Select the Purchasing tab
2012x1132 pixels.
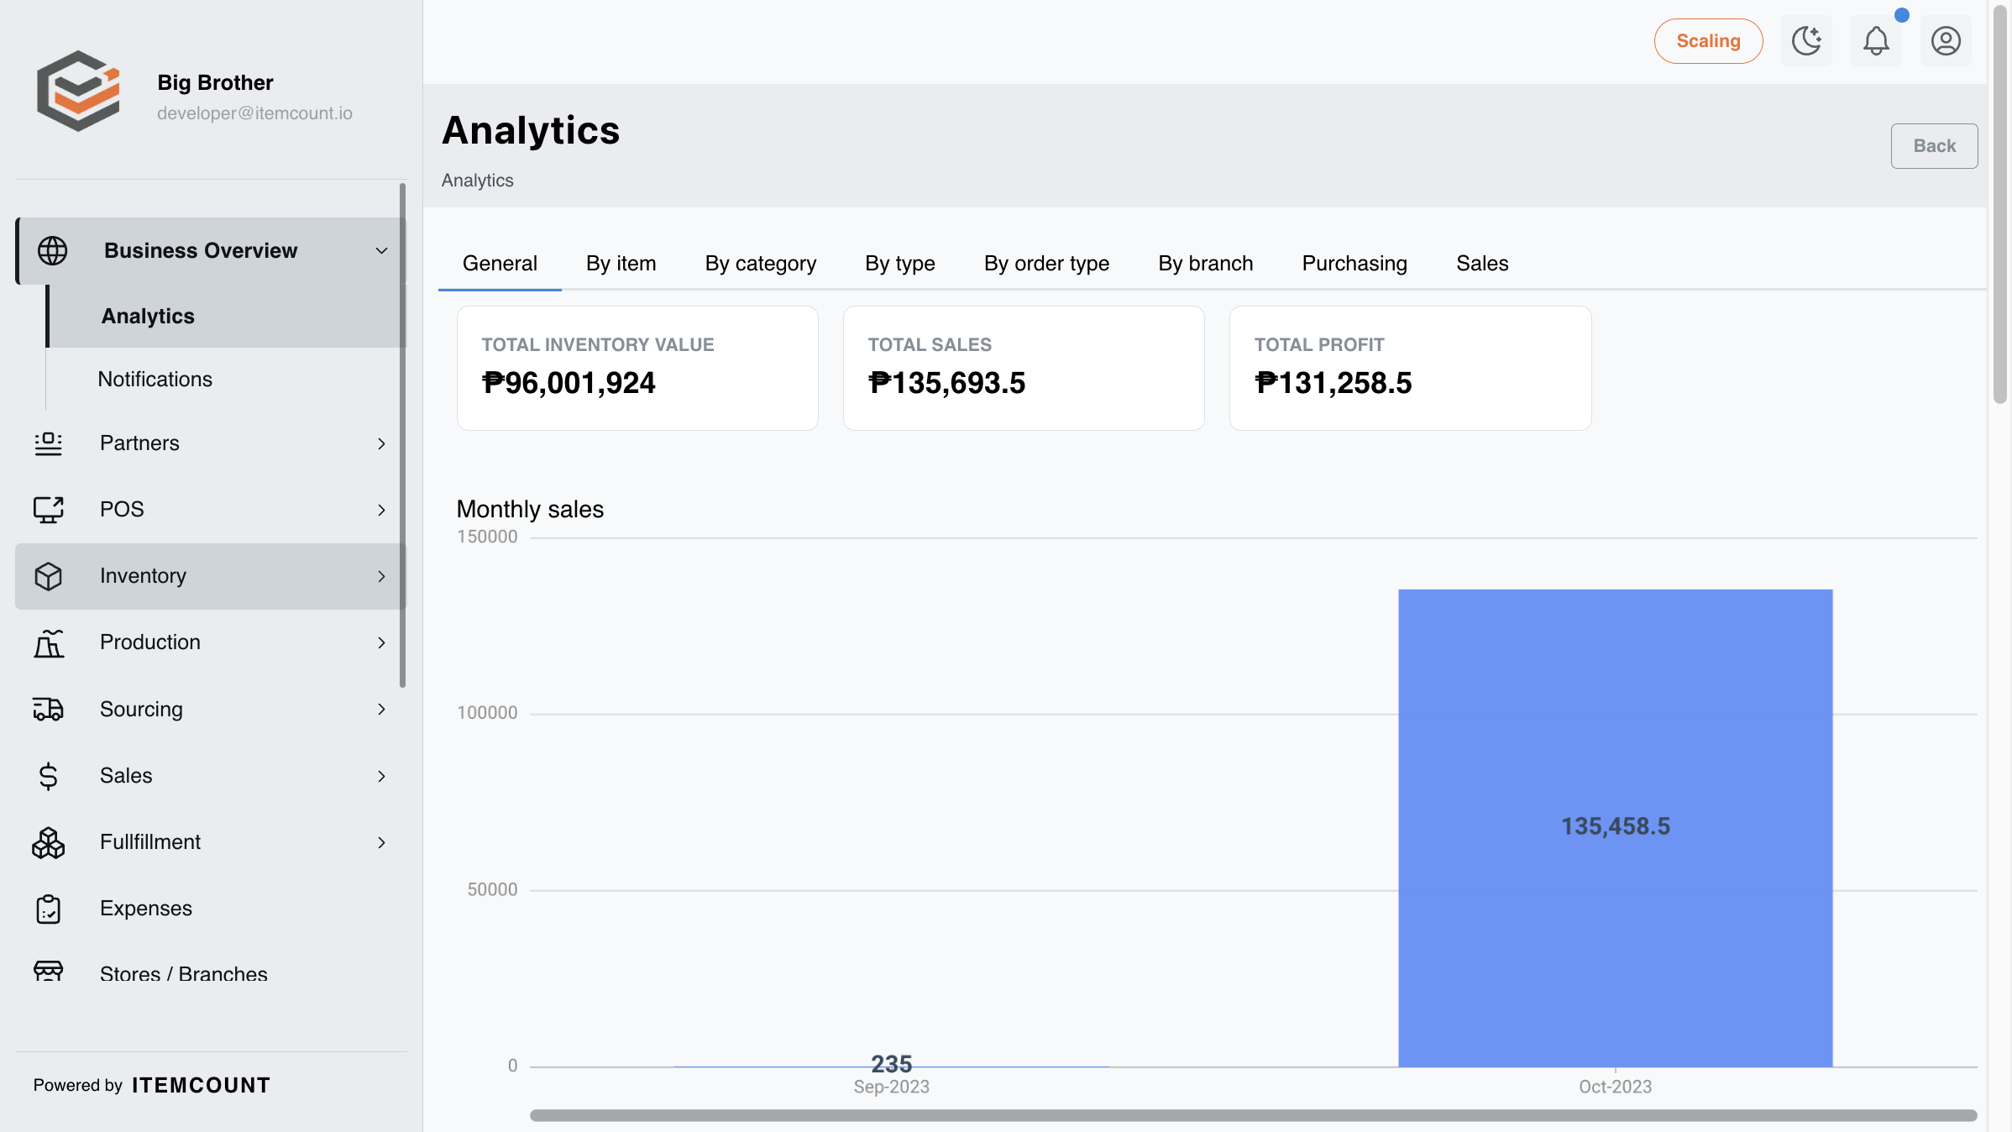pos(1354,264)
